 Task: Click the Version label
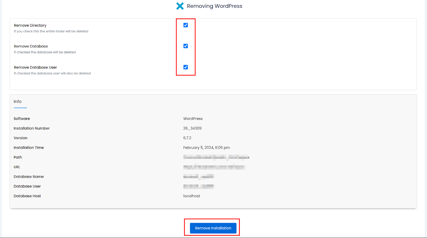[21, 138]
